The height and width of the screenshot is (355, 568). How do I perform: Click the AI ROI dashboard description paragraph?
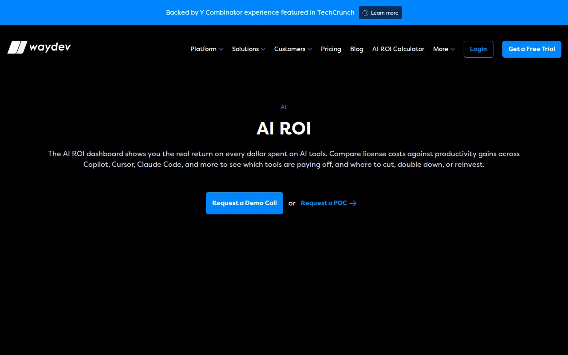click(284, 159)
